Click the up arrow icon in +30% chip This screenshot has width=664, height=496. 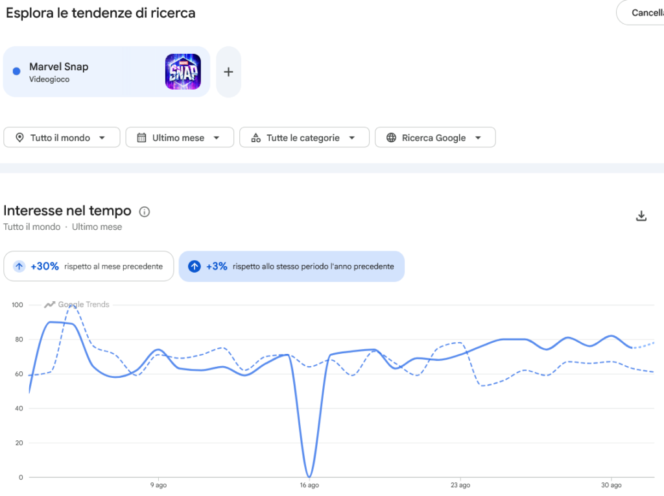pyautogui.click(x=19, y=266)
